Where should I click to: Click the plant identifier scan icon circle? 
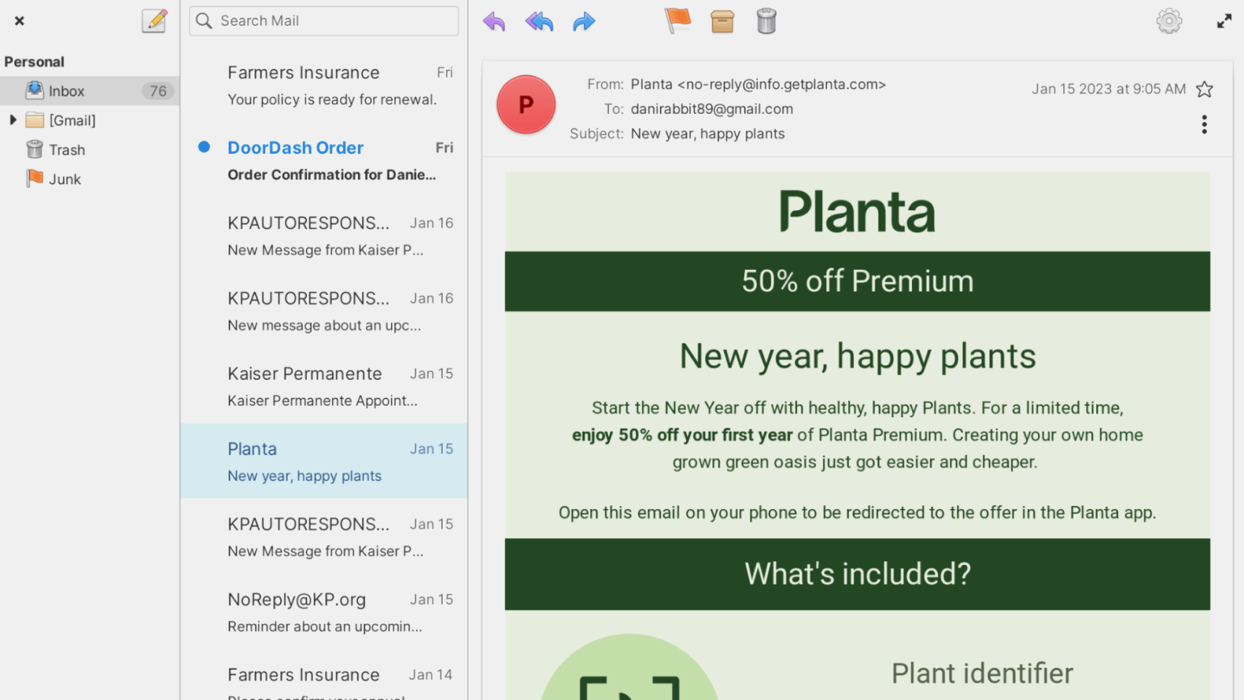tap(630, 668)
